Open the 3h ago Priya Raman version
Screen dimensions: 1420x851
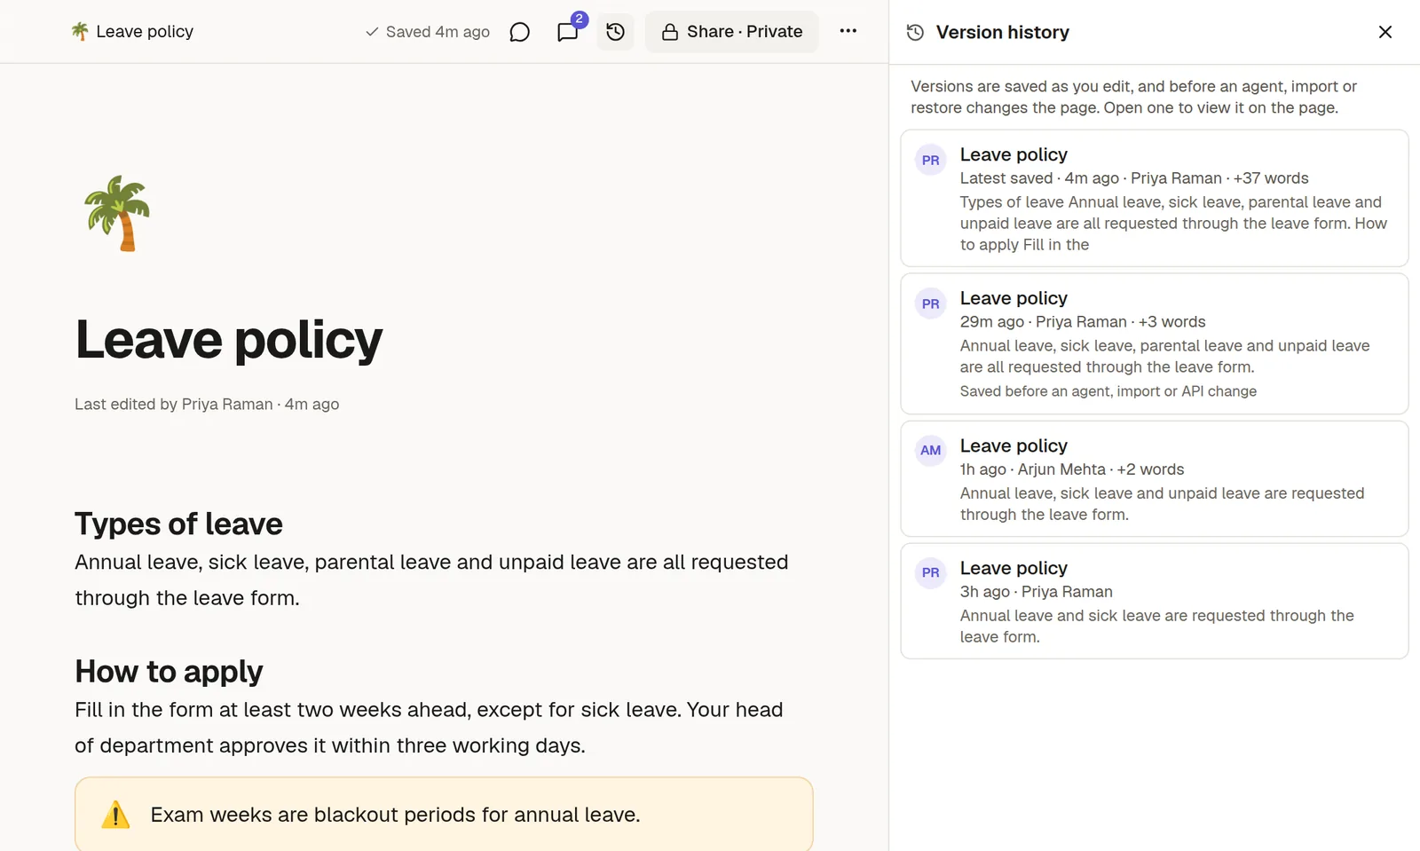(x=1155, y=601)
